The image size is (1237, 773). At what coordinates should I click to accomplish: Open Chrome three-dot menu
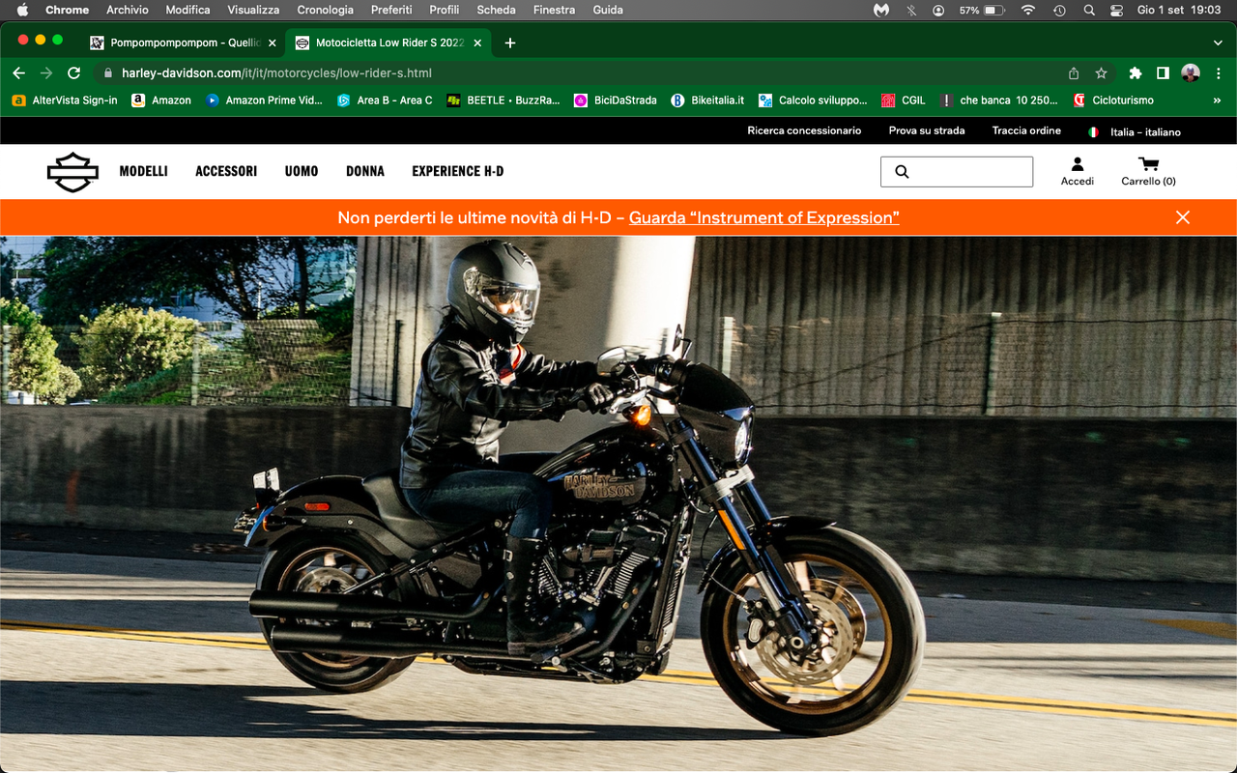1218,72
